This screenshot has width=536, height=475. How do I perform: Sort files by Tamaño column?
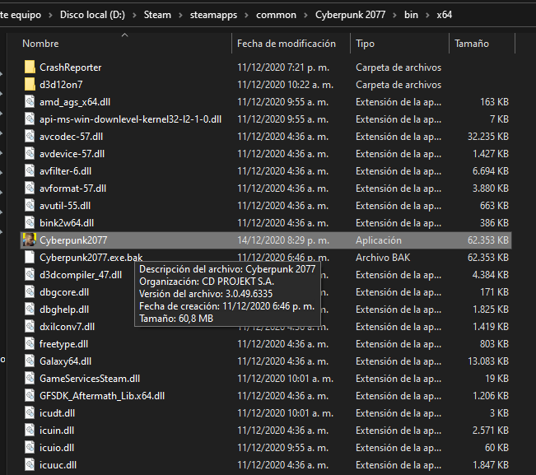click(x=472, y=44)
